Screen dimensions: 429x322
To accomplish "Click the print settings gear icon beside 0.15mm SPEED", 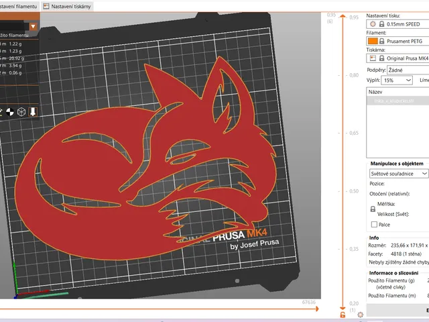I will 373,24.
